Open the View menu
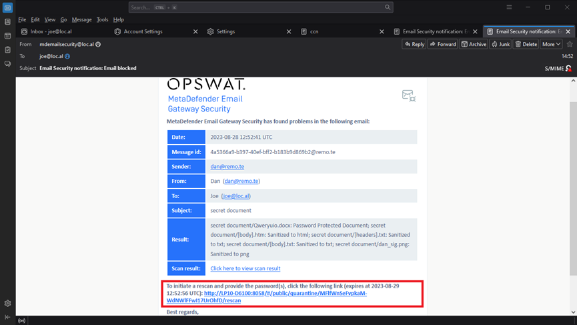Viewport: 577px width, 325px height. (x=49, y=19)
